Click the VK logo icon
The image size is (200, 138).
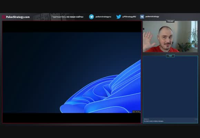[142, 17]
